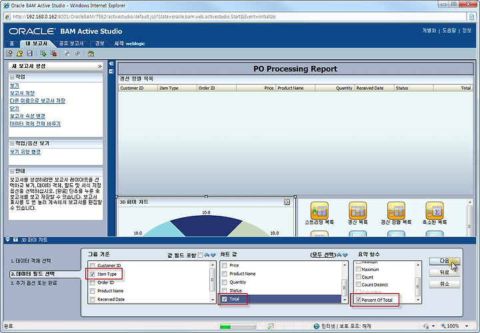This screenshot has height=333, width=480.
Task: Move group field down with the arrow
Action: coord(213,255)
